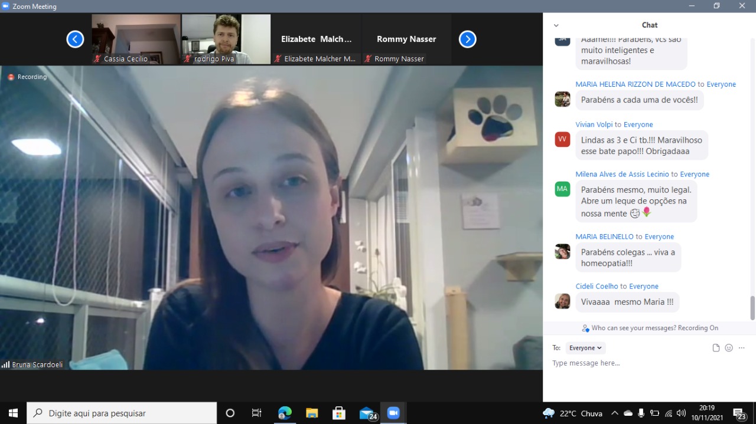Image resolution: width=756 pixels, height=424 pixels.
Task: Open the emoji picker in chat
Action: [729, 348]
